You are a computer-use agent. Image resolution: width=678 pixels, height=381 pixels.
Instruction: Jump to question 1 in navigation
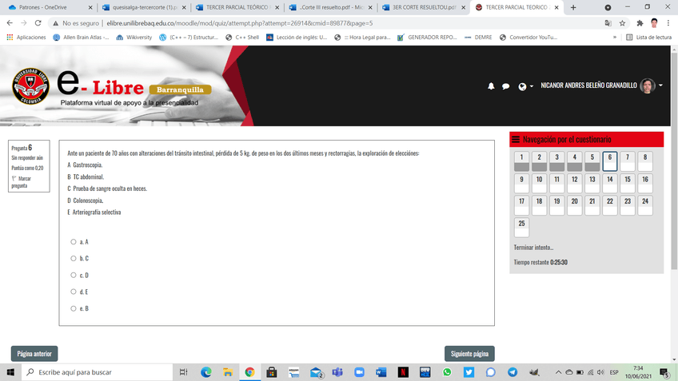(521, 161)
